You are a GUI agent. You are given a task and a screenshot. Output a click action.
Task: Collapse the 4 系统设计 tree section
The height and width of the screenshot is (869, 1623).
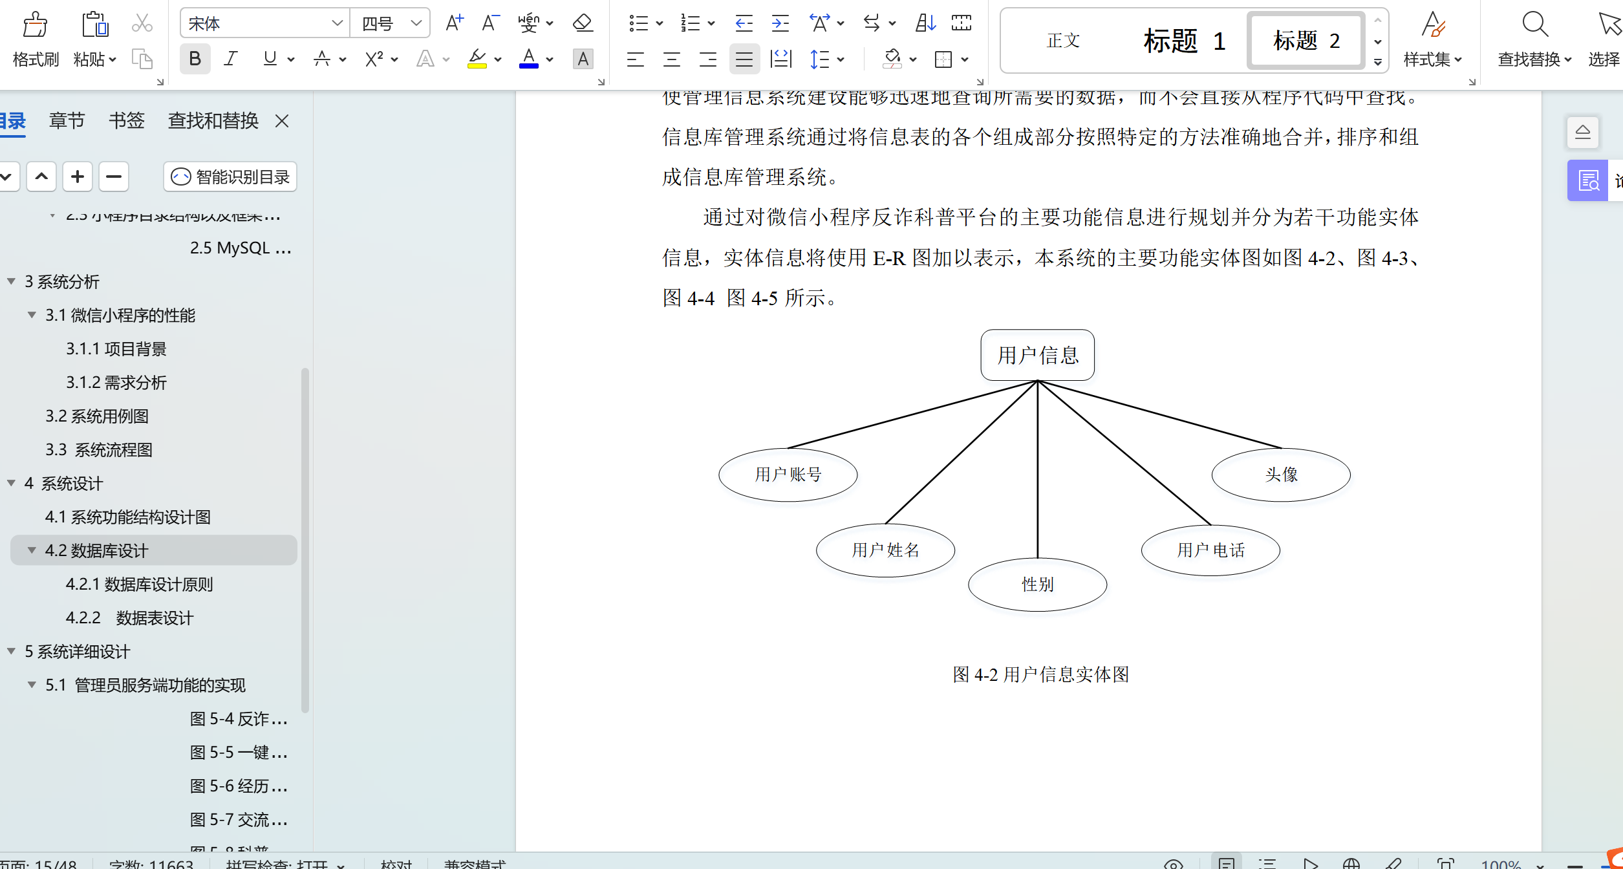(10, 483)
